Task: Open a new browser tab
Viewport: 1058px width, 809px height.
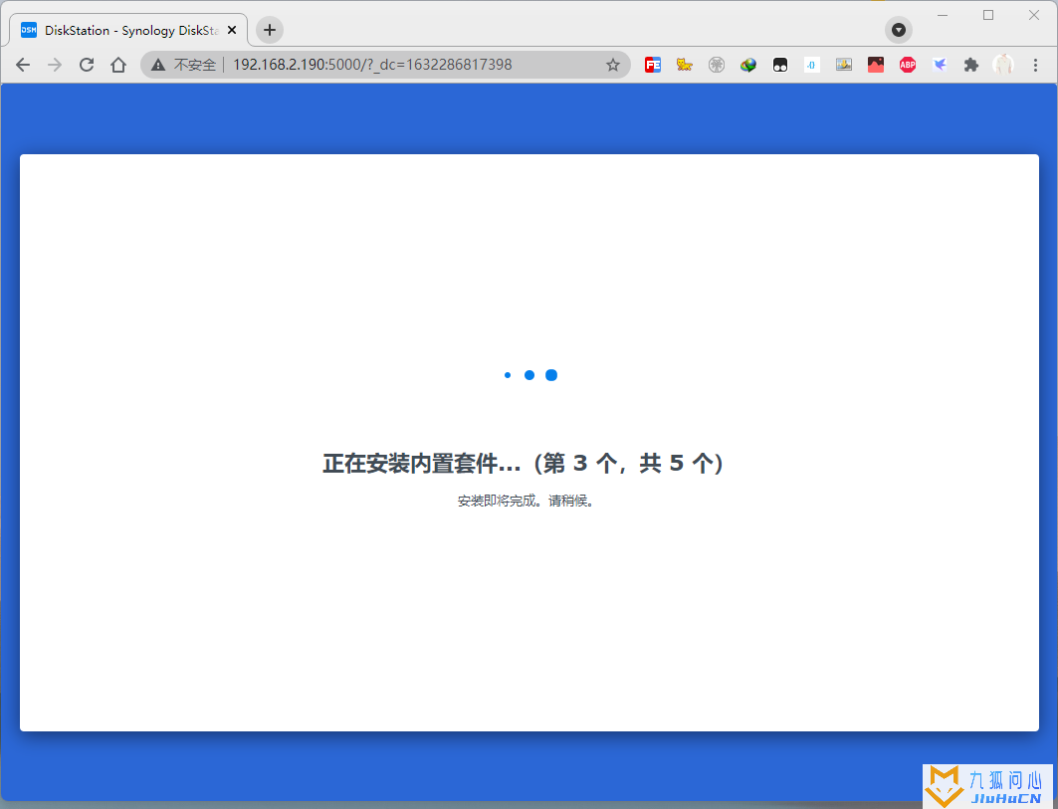Action: (x=269, y=30)
